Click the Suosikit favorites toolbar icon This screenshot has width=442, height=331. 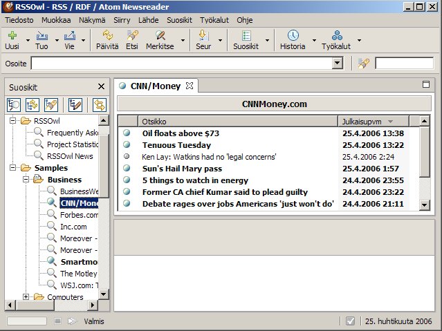246,35
